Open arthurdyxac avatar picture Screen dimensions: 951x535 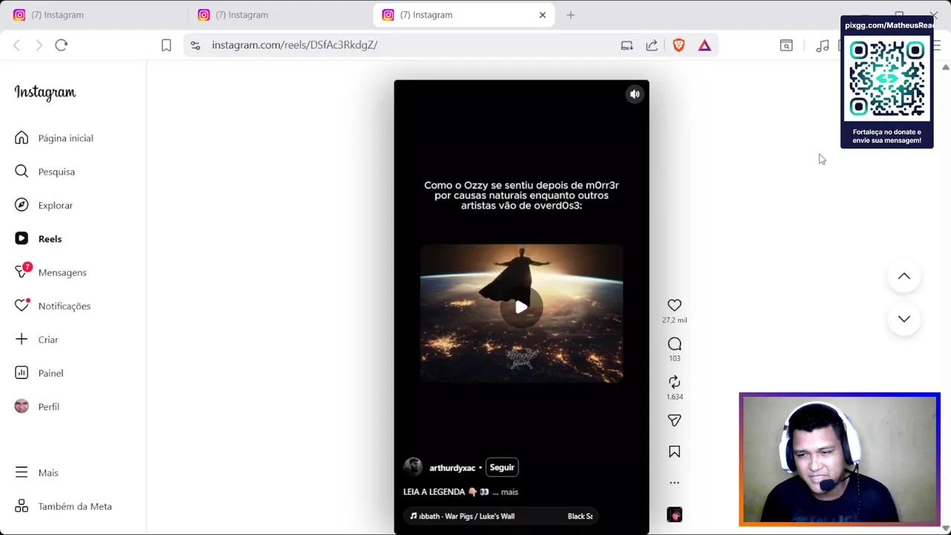pos(413,467)
